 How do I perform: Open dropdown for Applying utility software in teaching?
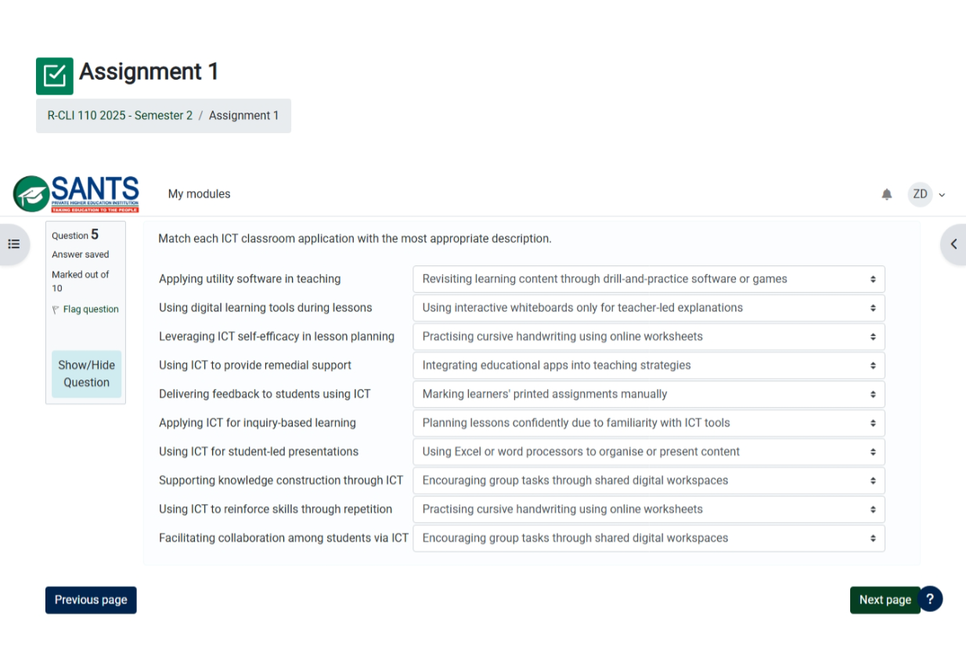click(x=648, y=279)
